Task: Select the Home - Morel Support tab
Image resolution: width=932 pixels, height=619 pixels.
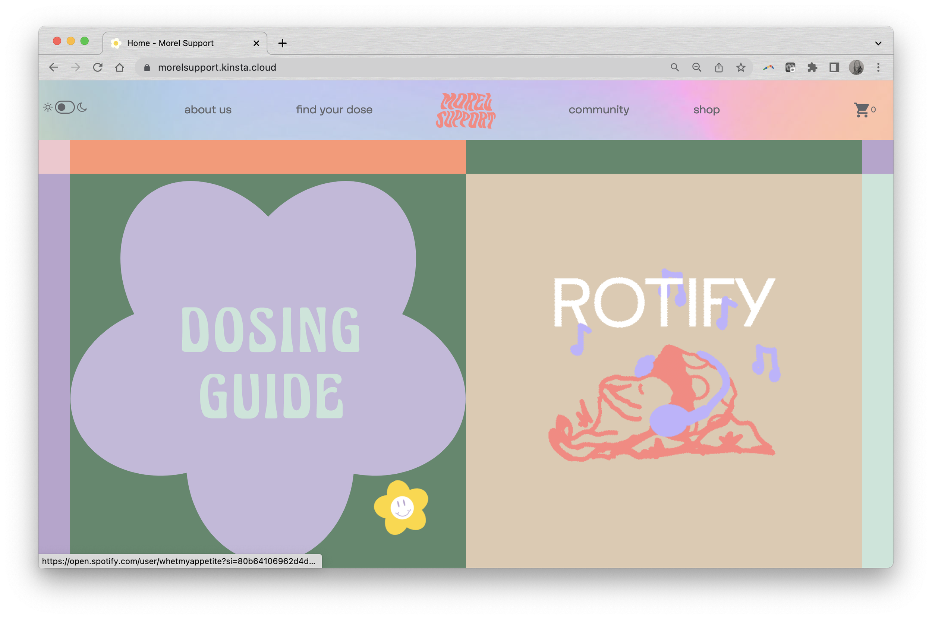Action: coord(185,43)
